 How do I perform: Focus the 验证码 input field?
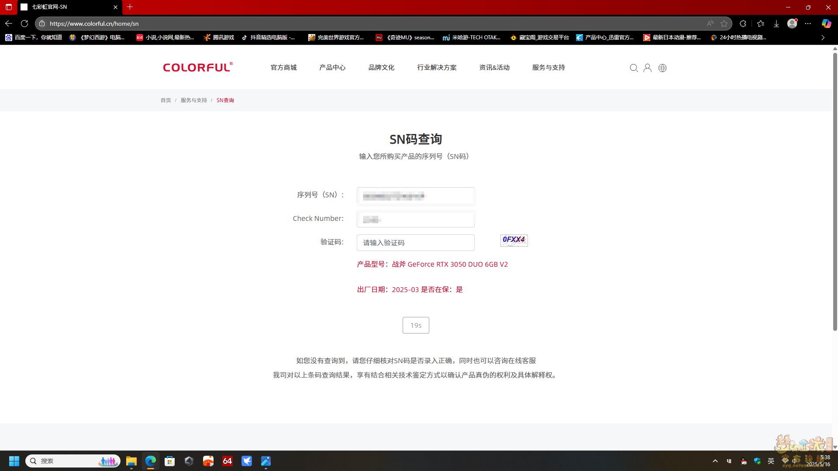point(415,243)
